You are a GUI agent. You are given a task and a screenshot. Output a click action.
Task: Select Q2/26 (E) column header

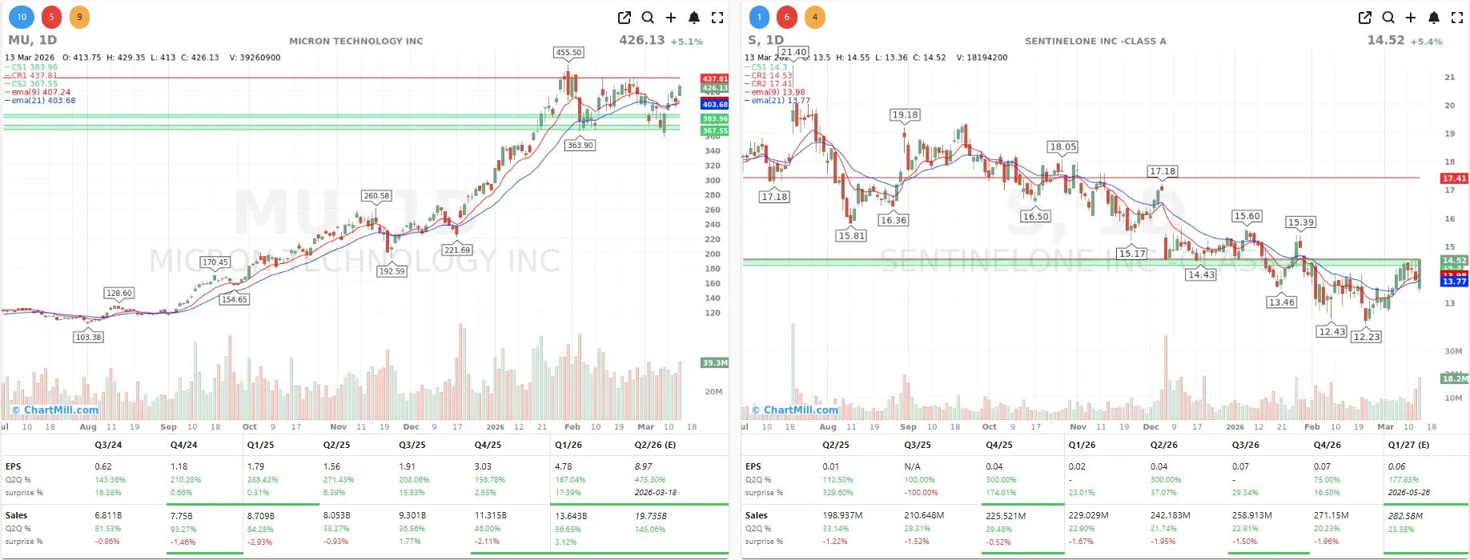tap(655, 445)
